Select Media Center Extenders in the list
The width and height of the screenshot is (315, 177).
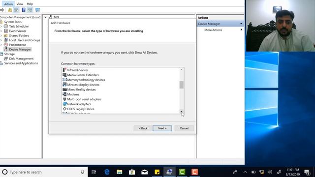point(83,75)
